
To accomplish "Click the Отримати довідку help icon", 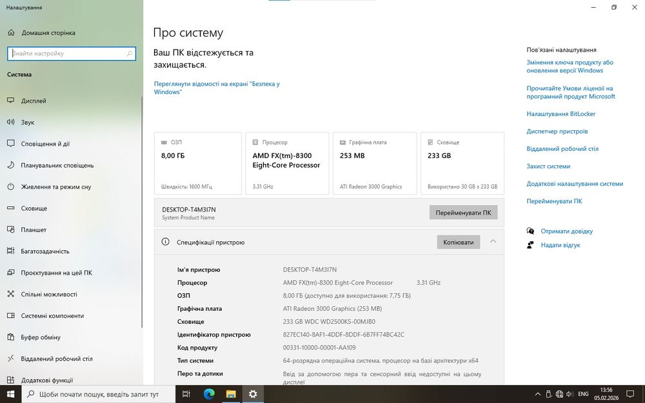I will tap(531, 231).
